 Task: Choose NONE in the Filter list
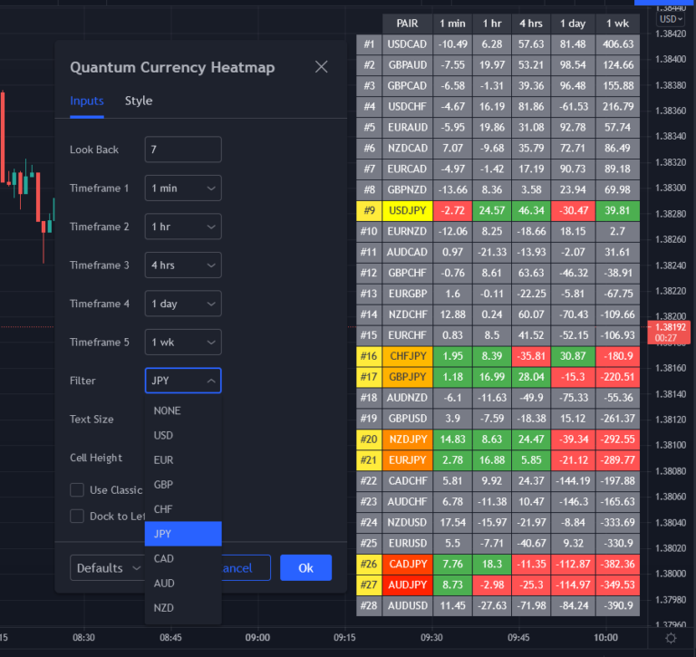click(168, 411)
